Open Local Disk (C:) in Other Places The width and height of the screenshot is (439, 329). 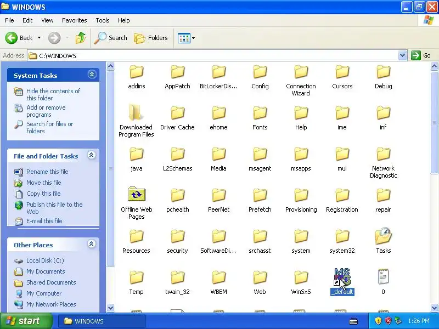tap(45, 260)
